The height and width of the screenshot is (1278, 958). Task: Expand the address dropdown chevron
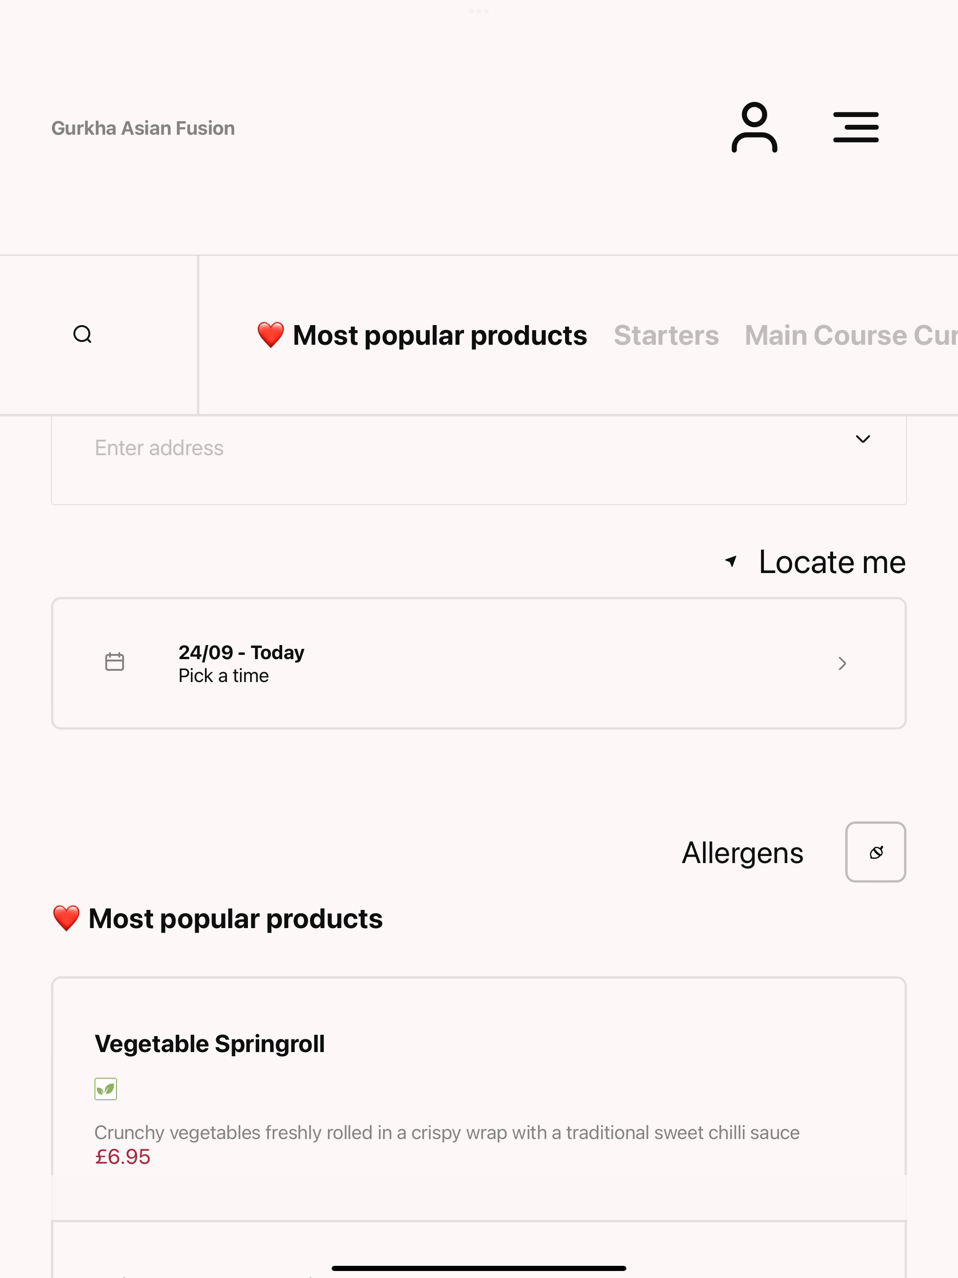coord(863,439)
